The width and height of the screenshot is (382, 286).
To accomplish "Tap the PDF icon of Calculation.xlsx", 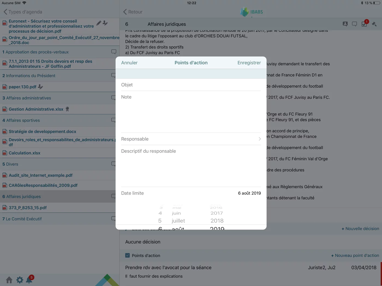I will [x=5, y=153].
